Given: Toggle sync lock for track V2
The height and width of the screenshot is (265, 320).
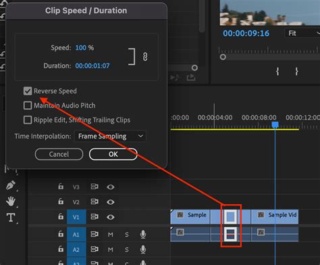Looking at the screenshot, I should [x=95, y=201].
